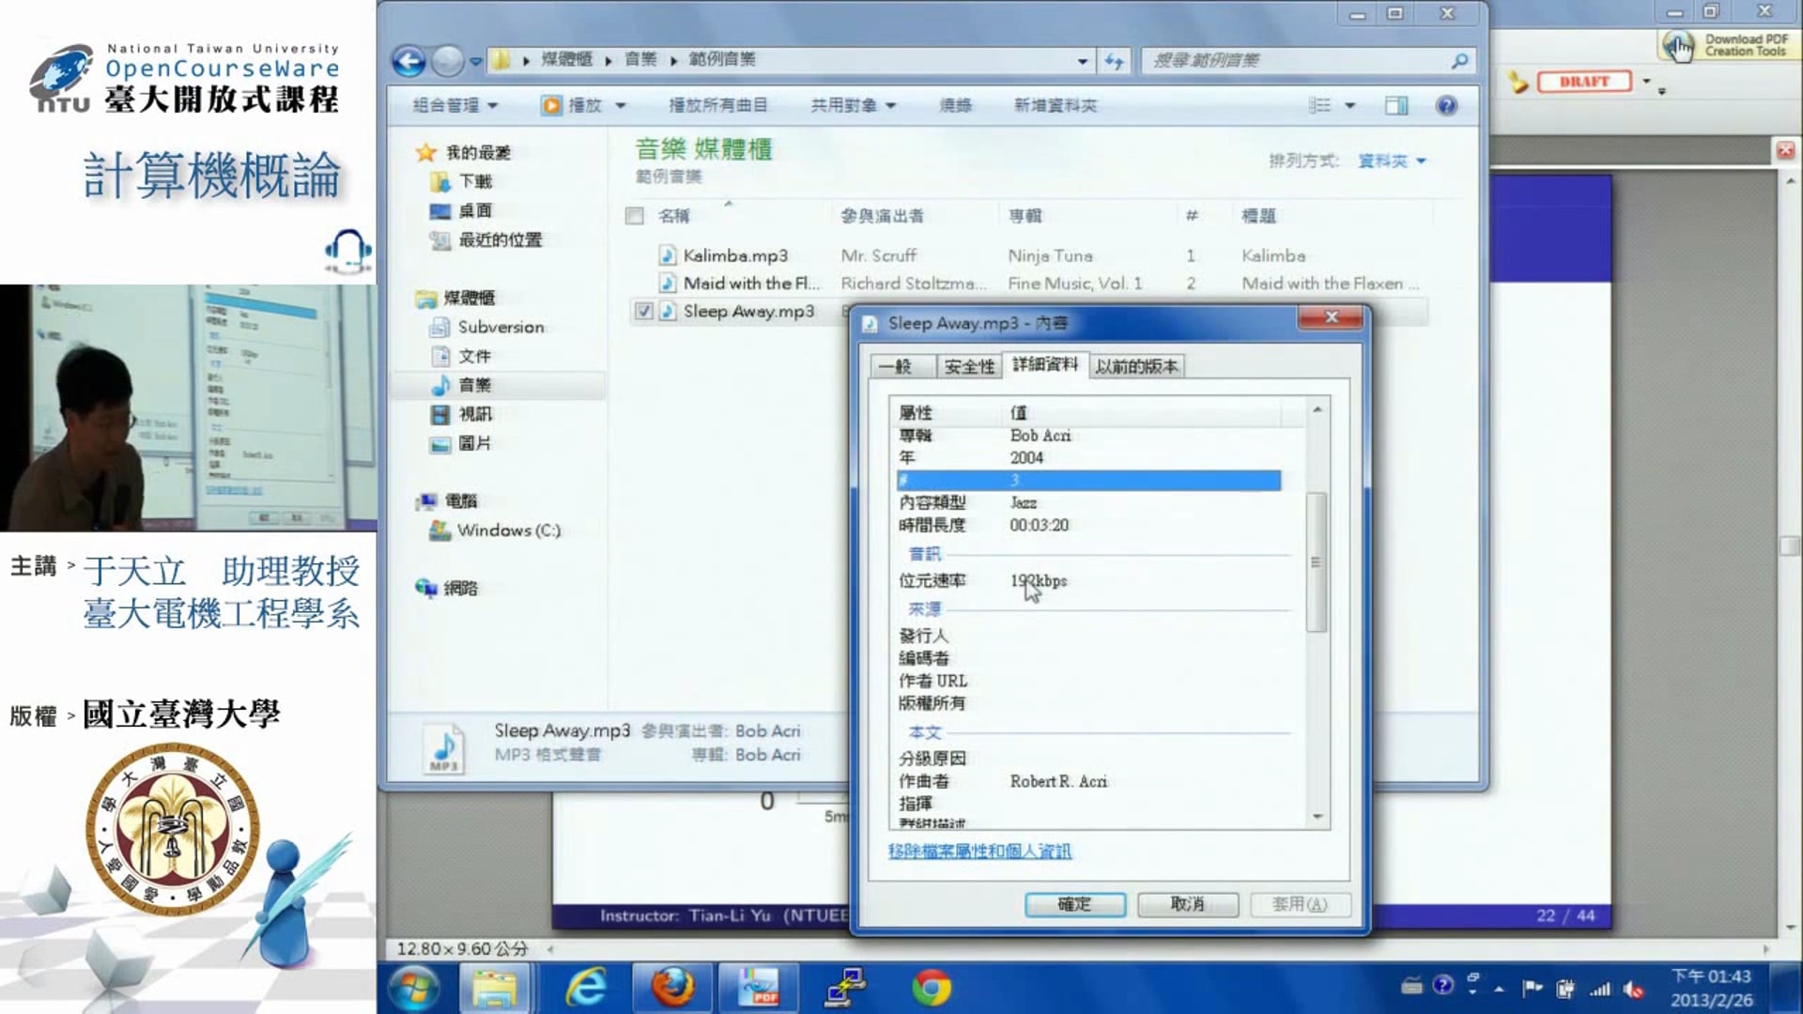
Task: Open the view options icon in toolbar
Action: 1320,105
